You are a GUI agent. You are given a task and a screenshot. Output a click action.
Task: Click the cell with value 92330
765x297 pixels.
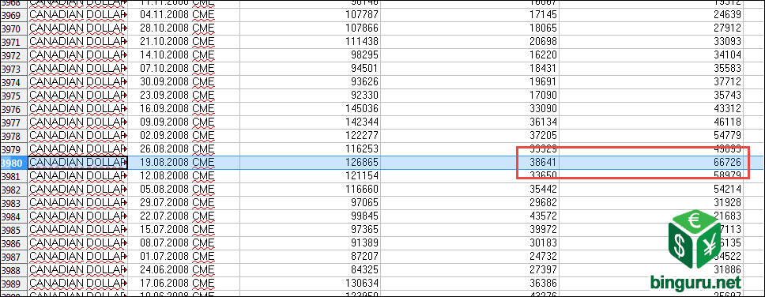(x=310, y=96)
